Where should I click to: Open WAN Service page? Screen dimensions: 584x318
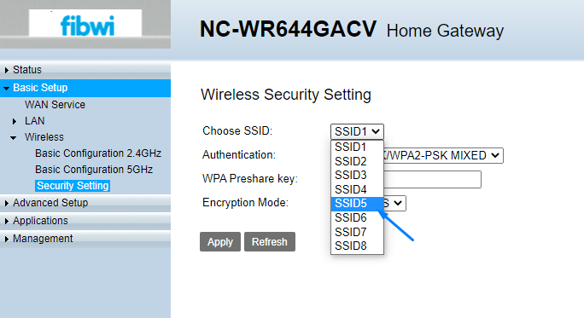coord(55,105)
